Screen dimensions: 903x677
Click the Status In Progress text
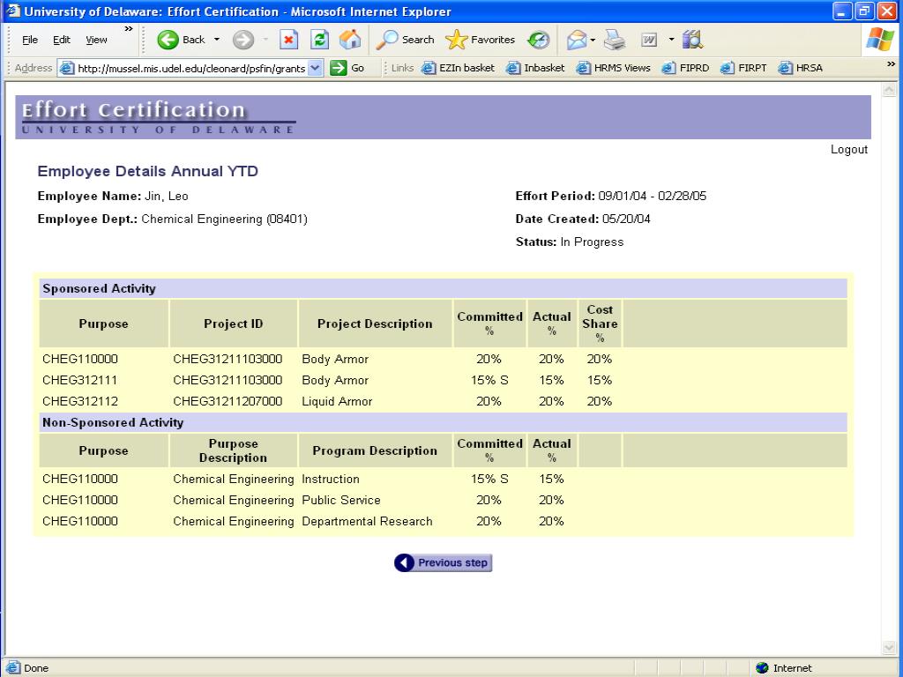(x=570, y=242)
